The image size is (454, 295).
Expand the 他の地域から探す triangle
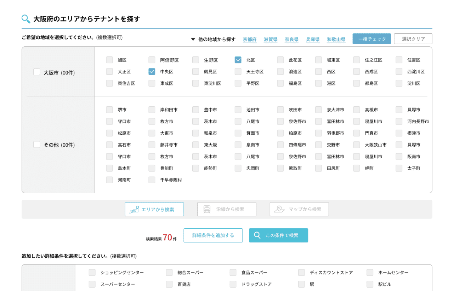tap(193, 39)
